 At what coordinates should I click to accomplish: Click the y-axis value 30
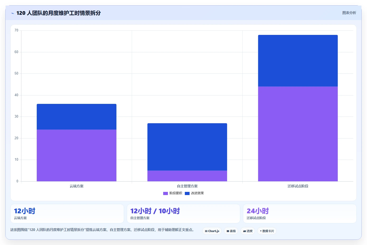click(16, 117)
